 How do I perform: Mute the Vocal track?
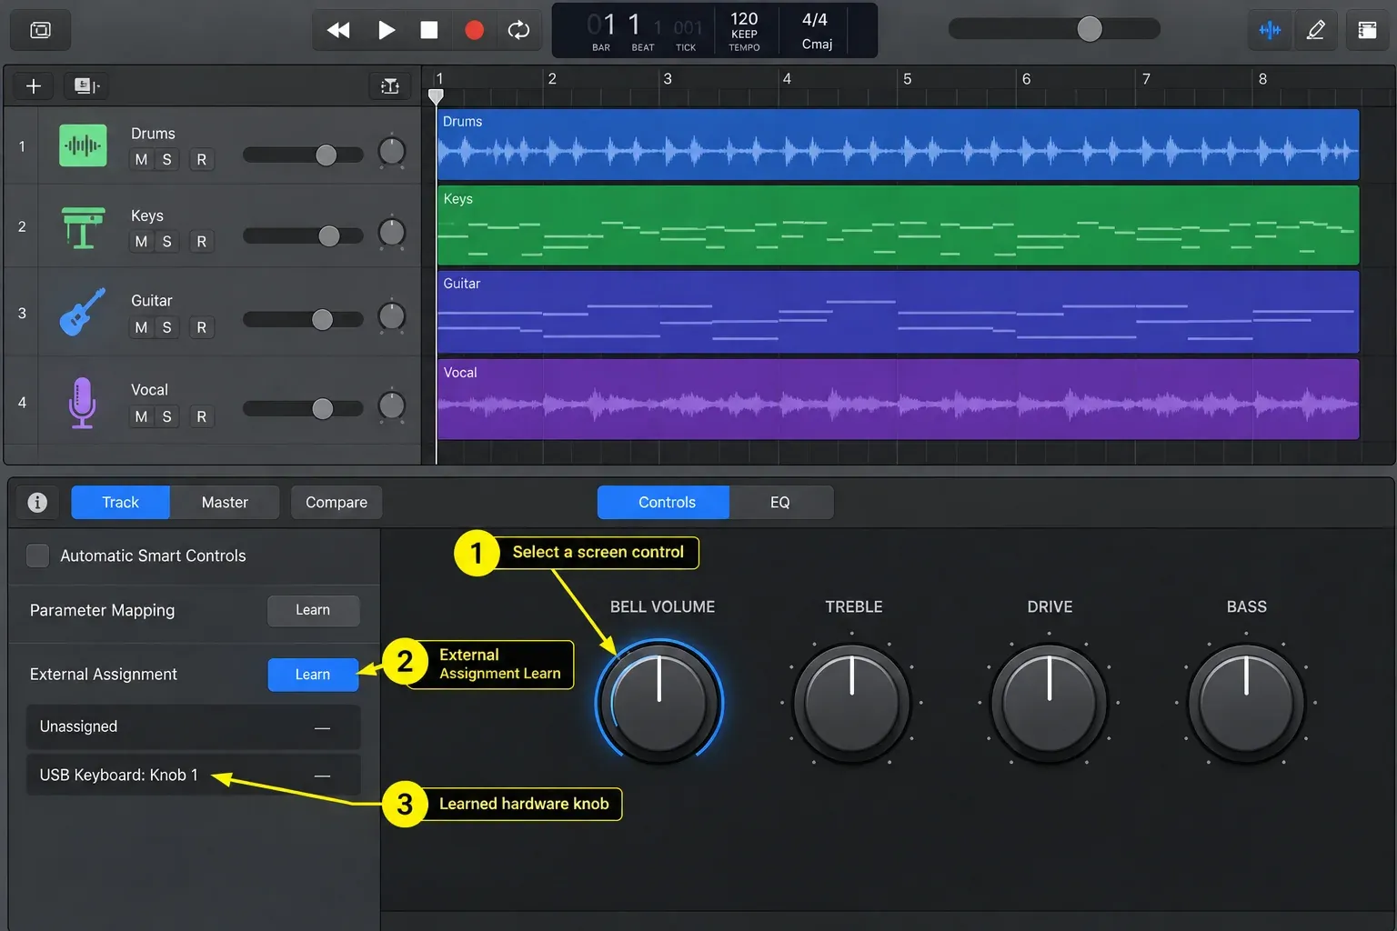[141, 416]
